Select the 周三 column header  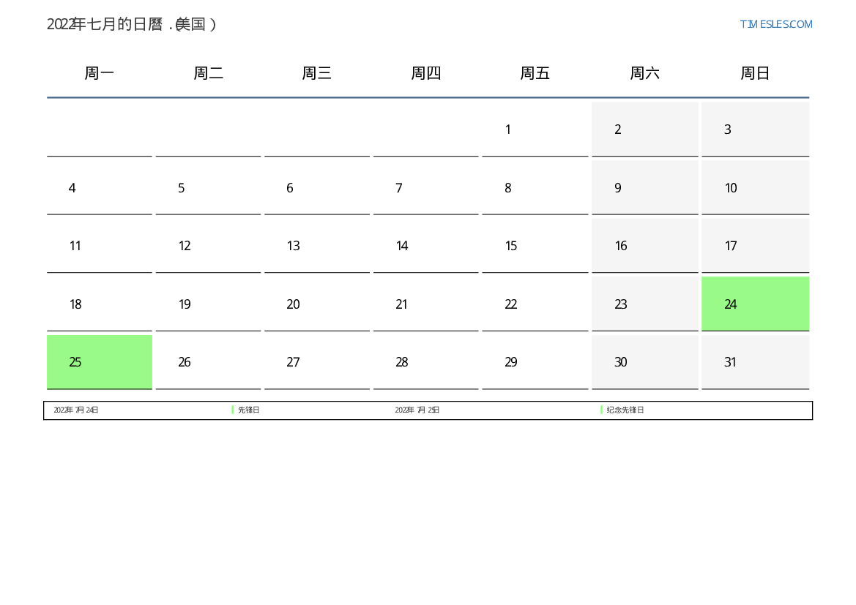coord(317,73)
